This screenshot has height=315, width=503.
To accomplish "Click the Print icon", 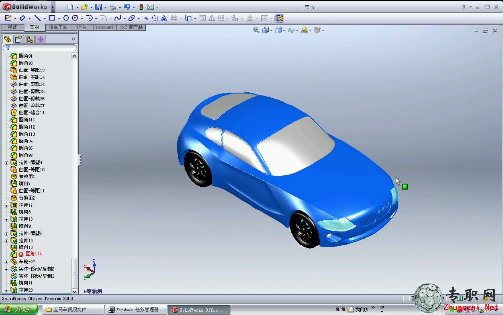I will point(113,7).
